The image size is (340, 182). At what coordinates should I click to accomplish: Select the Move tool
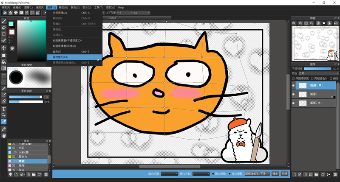4,48
